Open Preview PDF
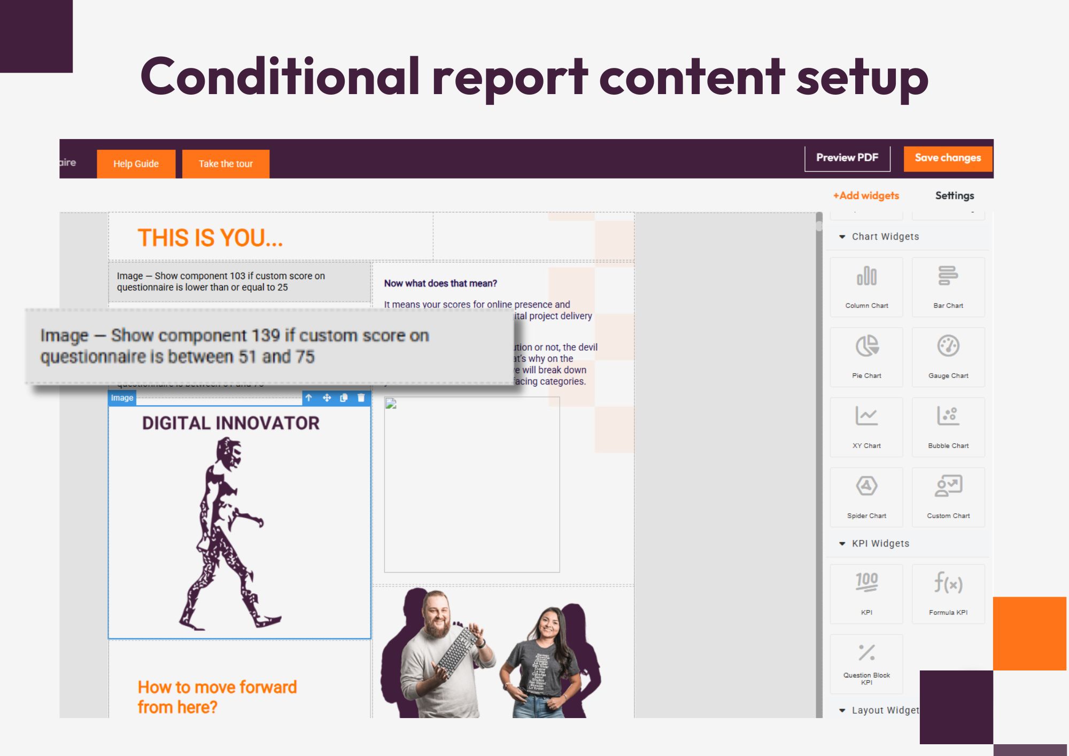Screen dimensions: 1069x756 tap(847, 158)
